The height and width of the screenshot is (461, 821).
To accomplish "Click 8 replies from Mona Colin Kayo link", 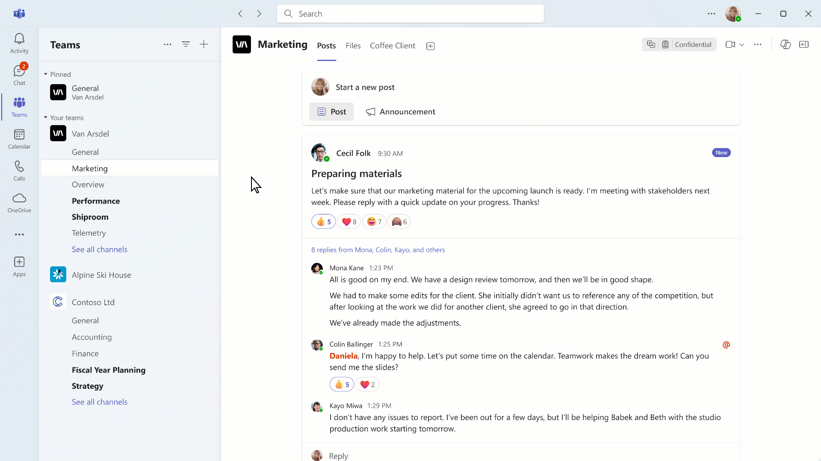I will (378, 249).
